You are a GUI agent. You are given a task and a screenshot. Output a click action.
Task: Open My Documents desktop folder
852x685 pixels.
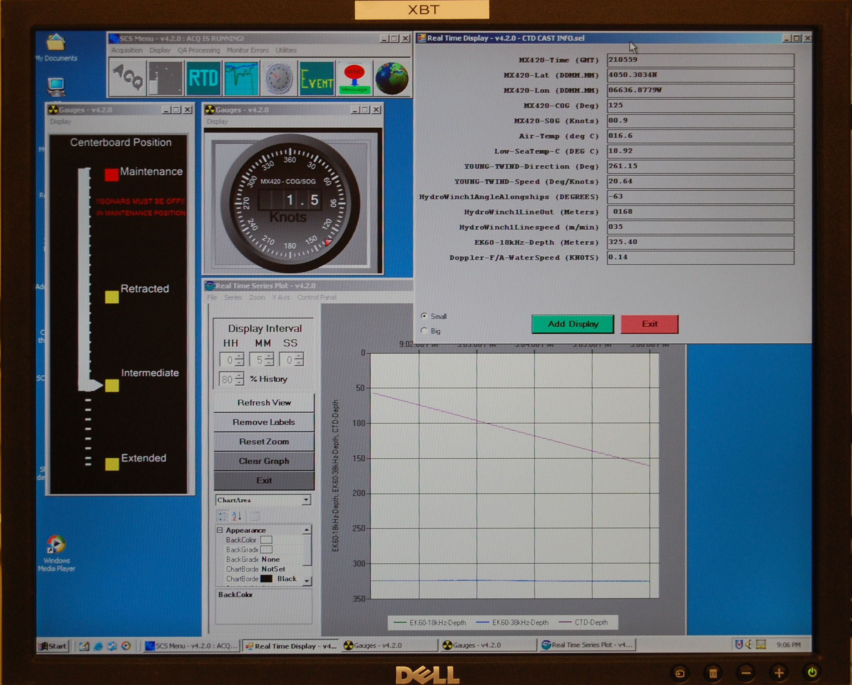(56, 44)
